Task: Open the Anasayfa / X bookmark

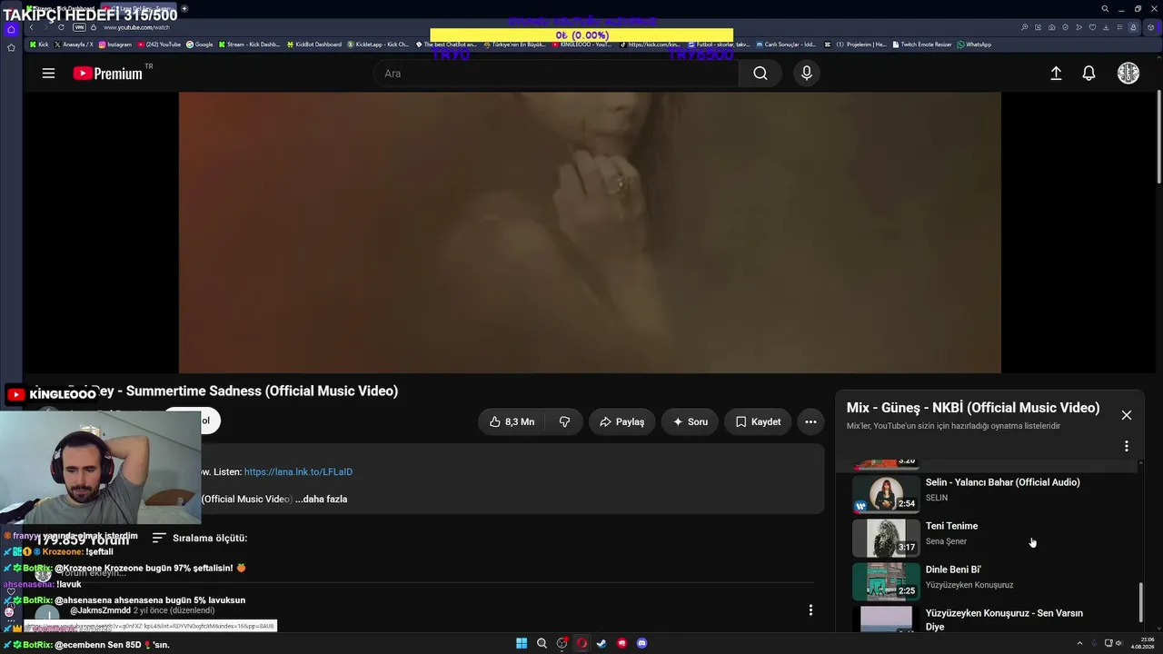Action: coord(74,45)
